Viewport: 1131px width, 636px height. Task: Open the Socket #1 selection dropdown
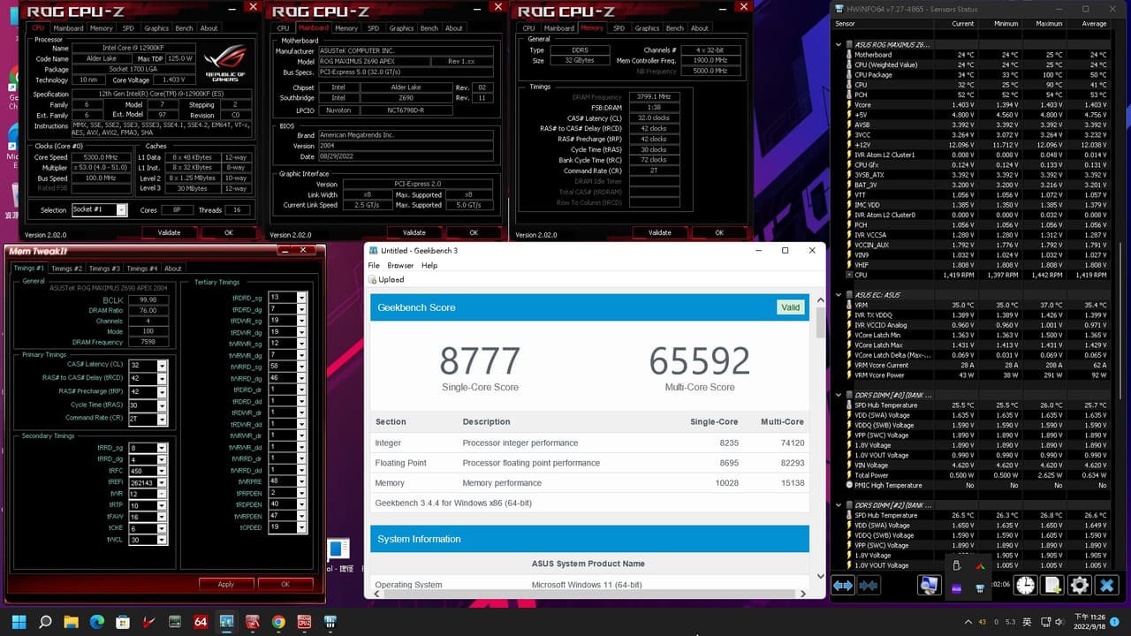[122, 210]
